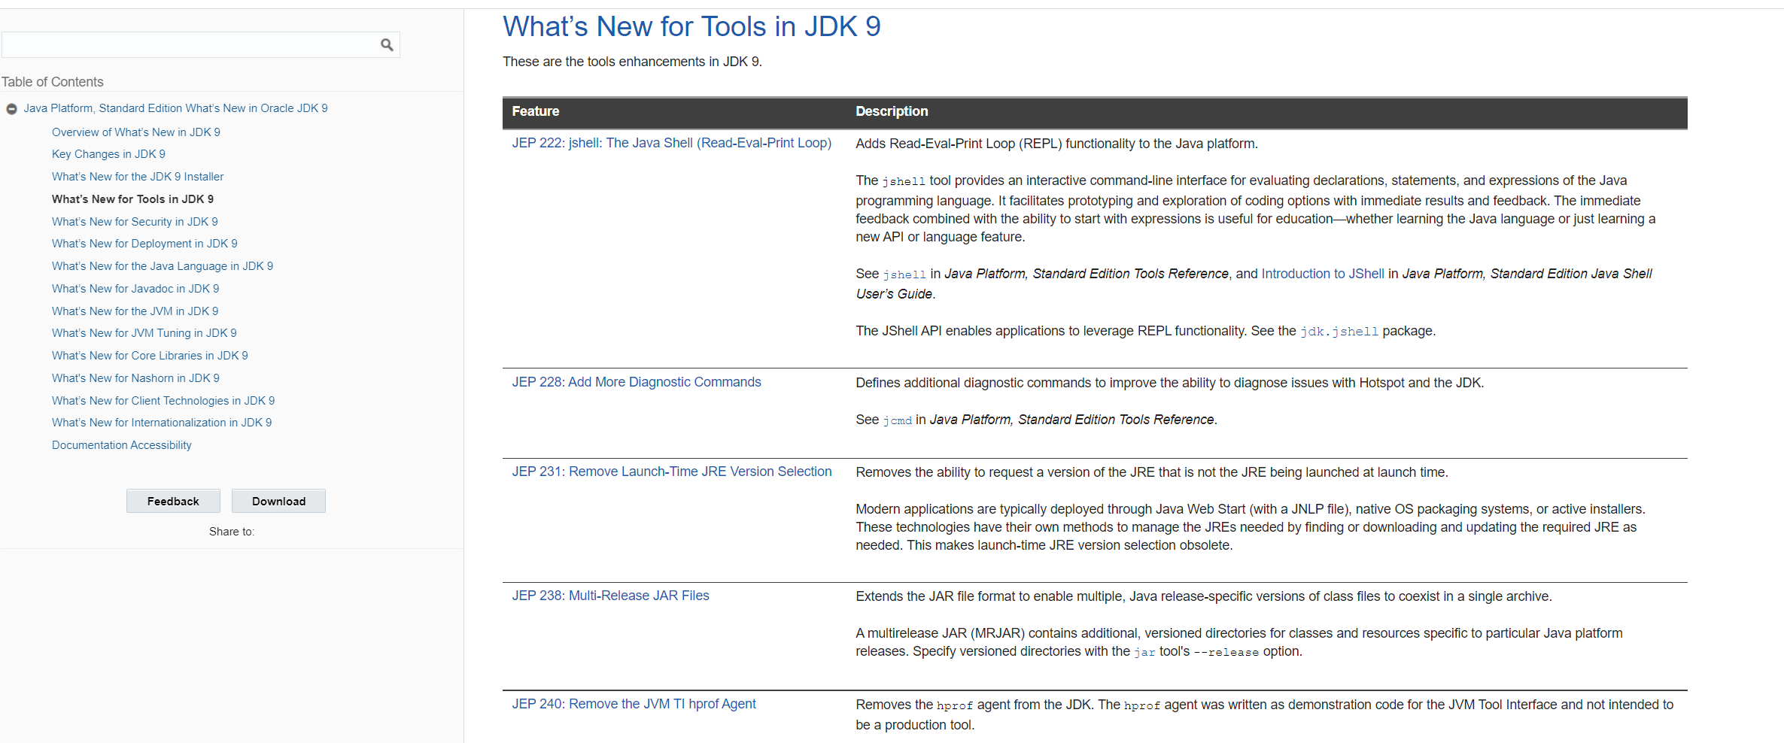Image resolution: width=1784 pixels, height=743 pixels.
Task: Open What's New for Core Libraries
Action: [150, 356]
